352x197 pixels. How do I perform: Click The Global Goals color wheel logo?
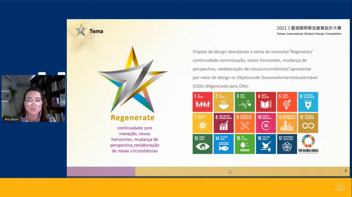pos(308,141)
